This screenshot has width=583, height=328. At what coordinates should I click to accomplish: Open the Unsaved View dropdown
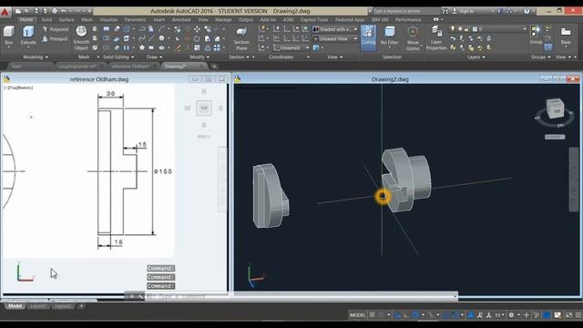coord(335,38)
